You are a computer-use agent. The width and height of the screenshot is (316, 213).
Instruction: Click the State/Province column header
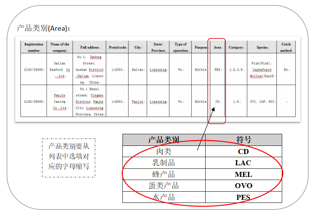158,47
